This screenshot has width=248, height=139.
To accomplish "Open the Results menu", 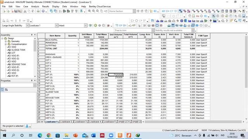I will point(46,7).
